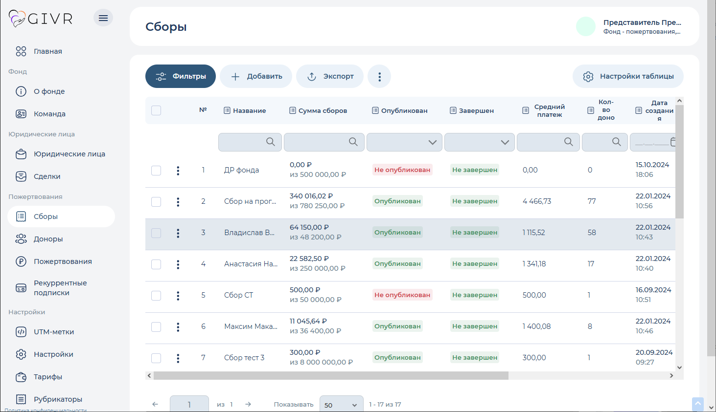Click the scroll-to-top arrow button
Viewport: 716px width, 412px height.
pyautogui.click(x=698, y=404)
